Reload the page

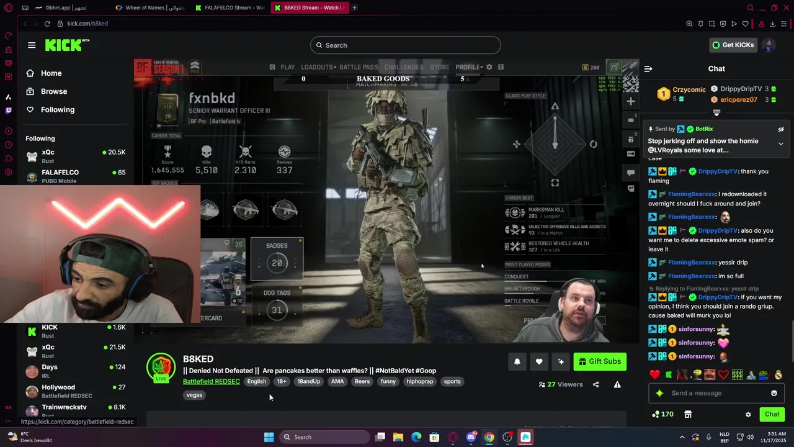[x=47, y=24]
